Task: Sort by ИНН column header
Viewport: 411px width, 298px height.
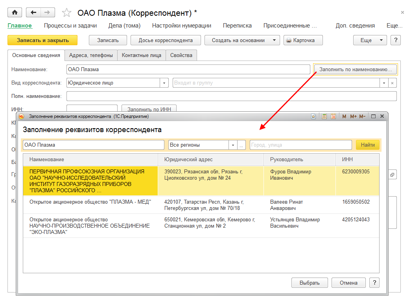Action: [357, 159]
